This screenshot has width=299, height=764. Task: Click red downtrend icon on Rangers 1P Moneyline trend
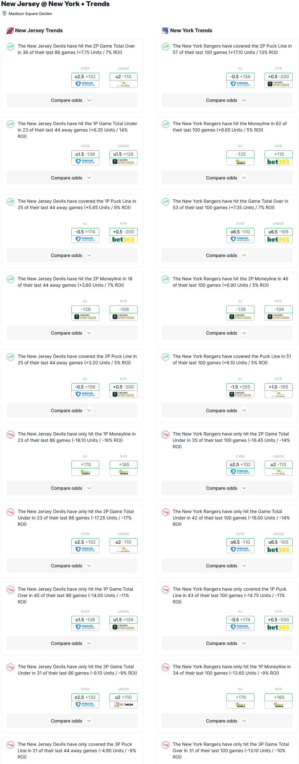tap(166, 667)
